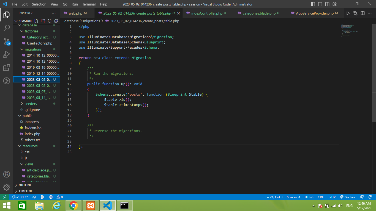376x211 pixels.
Task: Switch to web.php tab
Action: pos(77,13)
